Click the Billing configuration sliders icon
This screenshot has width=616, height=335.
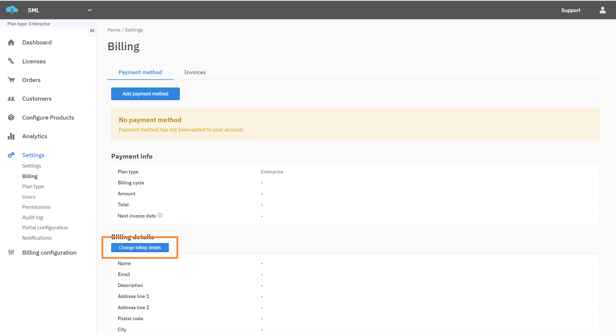pyautogui.click(x=11, y=252)
